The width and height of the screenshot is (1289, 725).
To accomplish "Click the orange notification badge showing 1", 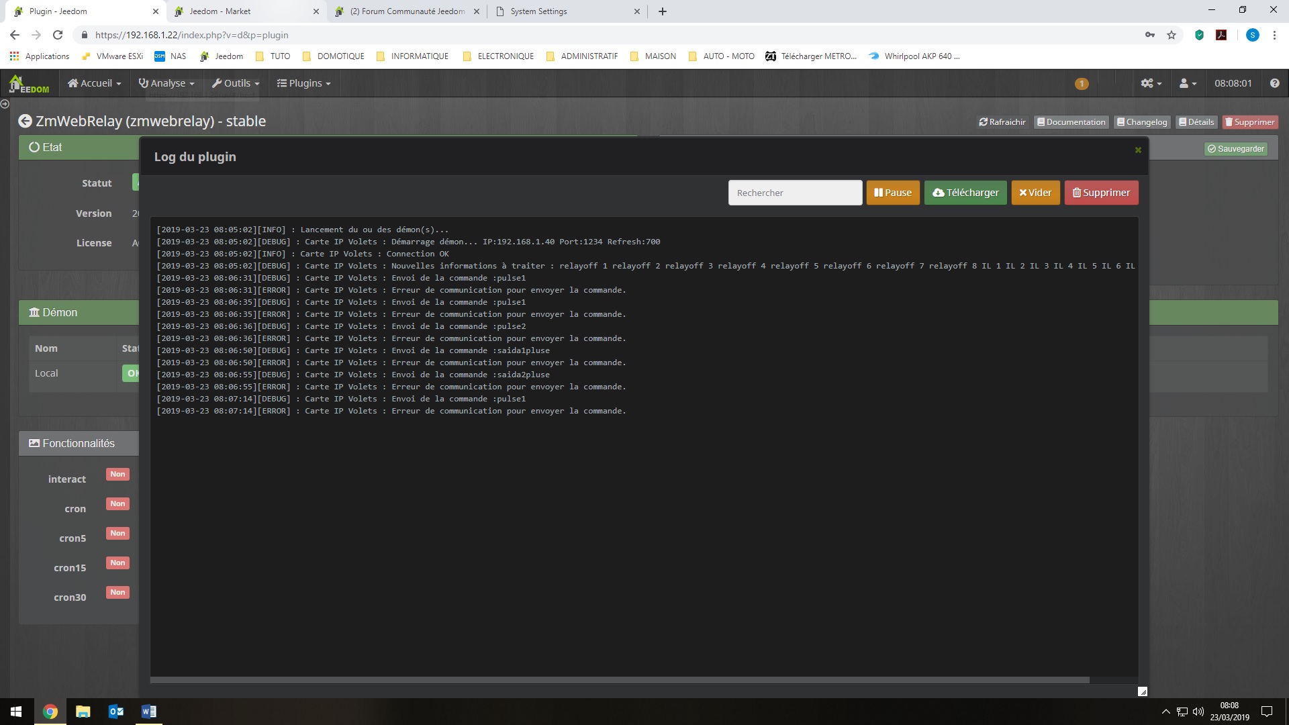I will tap(1081, 84).
